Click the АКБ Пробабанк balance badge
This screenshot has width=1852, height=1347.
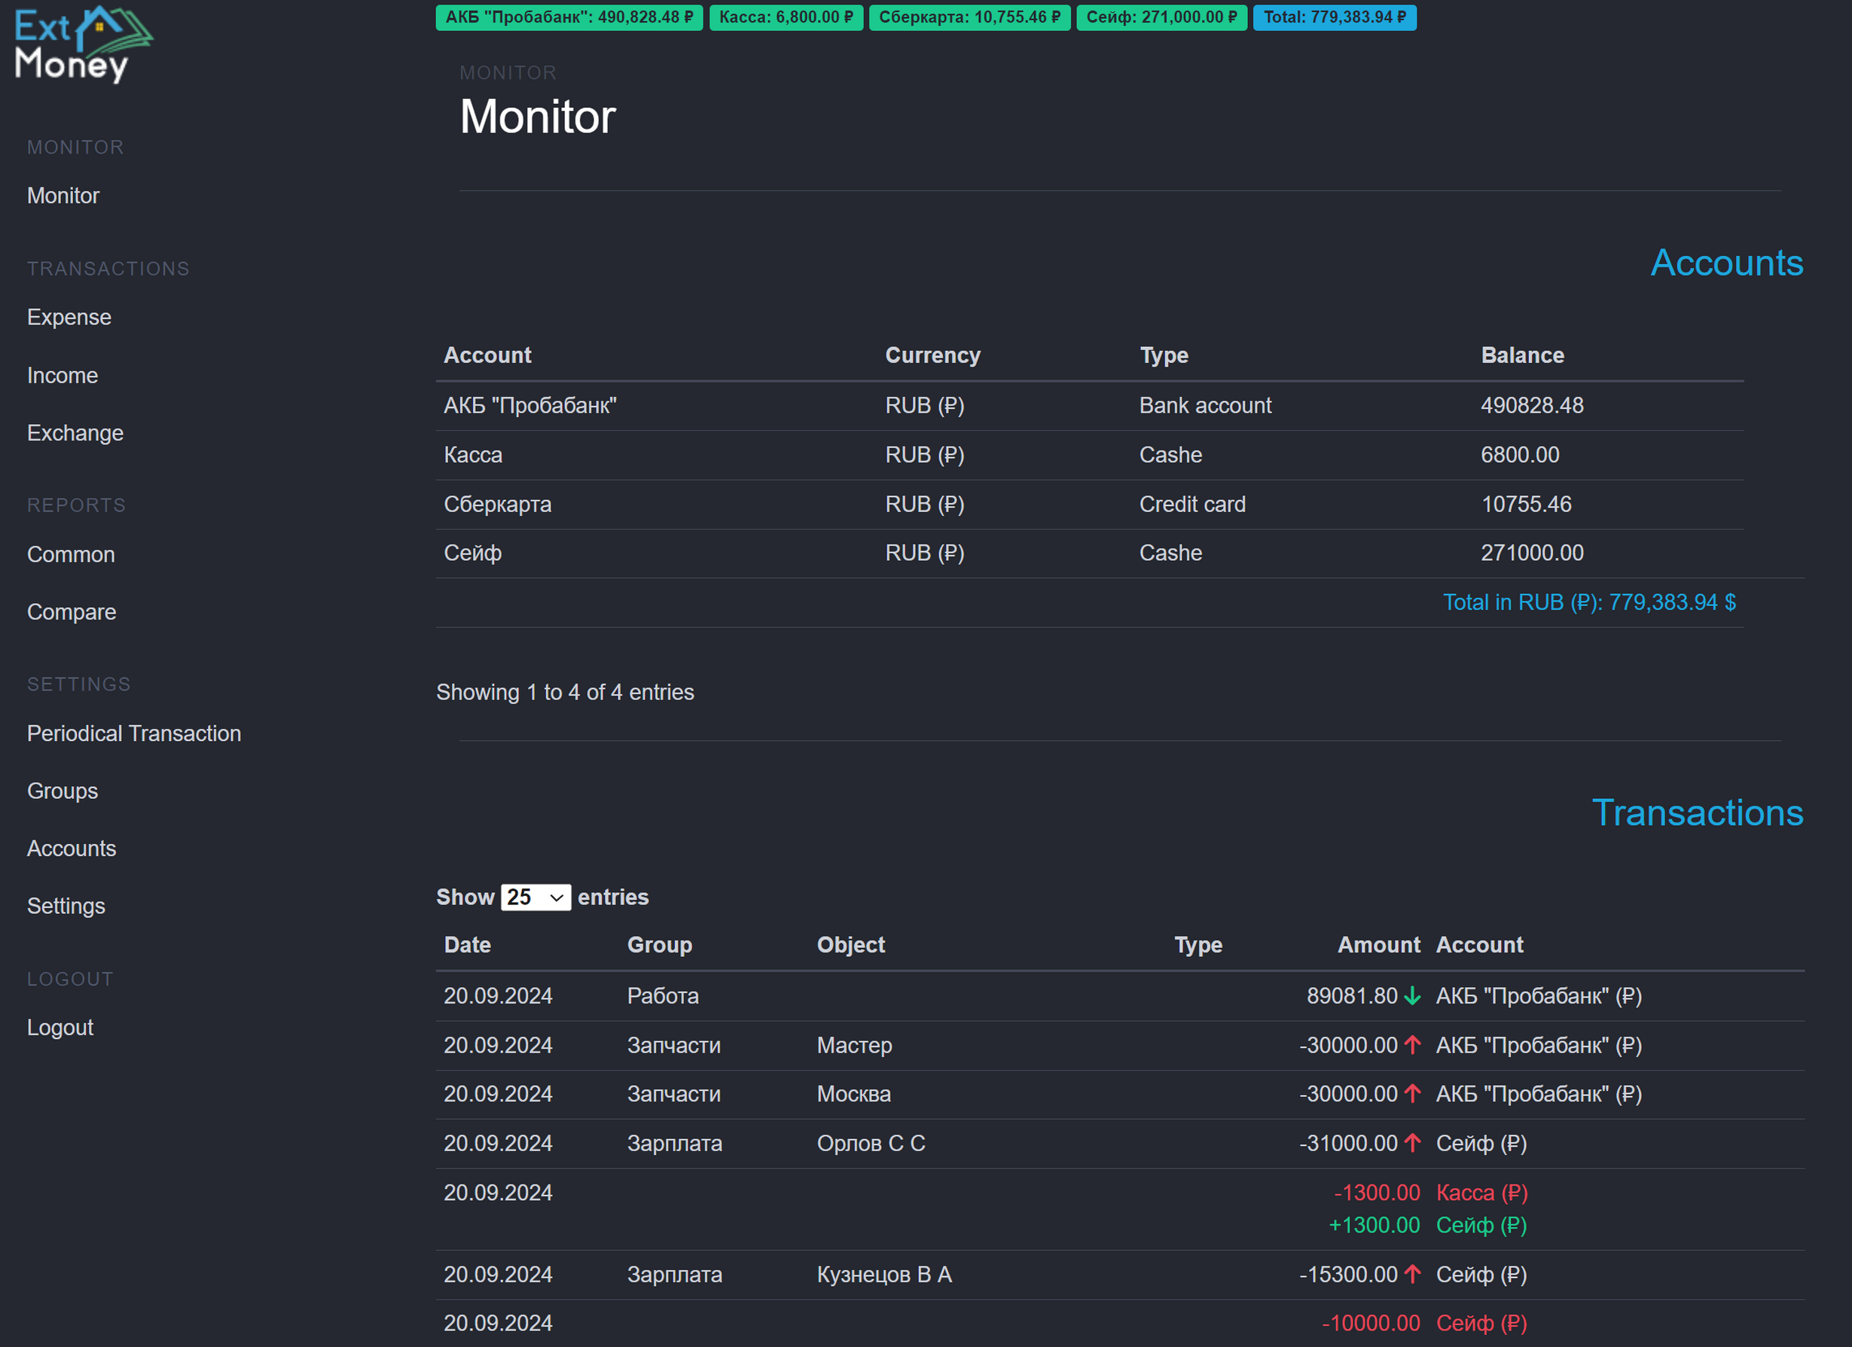click(569, 17)
